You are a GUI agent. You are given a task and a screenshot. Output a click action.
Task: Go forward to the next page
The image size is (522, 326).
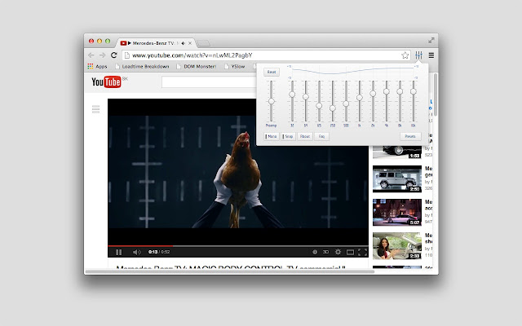[103, 55]
